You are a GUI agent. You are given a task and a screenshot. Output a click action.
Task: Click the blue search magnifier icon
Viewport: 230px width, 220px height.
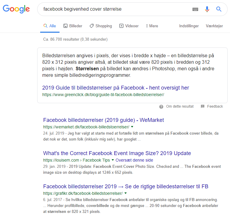[x=219, y=9]
